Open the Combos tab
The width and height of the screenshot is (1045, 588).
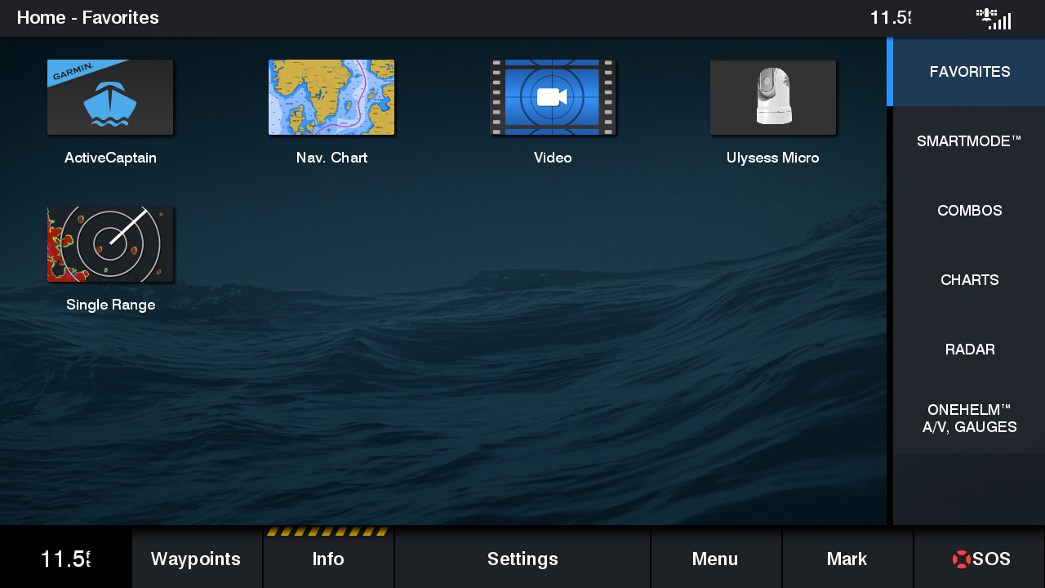tap(969, 211)
